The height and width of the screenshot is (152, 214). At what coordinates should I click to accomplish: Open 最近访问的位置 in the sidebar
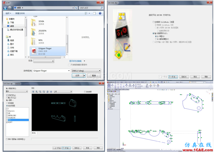(15, 30)
